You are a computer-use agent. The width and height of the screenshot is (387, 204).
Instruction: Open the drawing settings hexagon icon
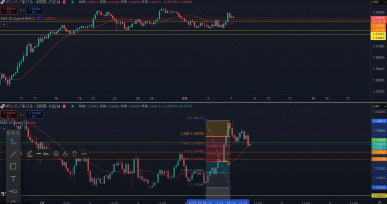[x=56, y=154]
